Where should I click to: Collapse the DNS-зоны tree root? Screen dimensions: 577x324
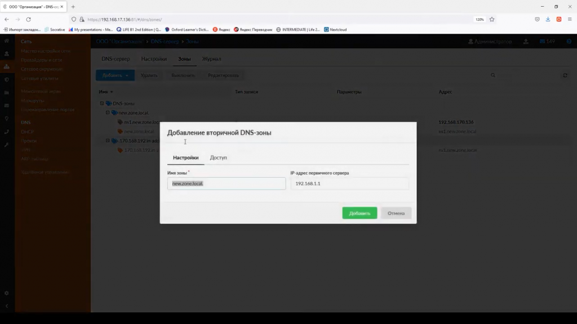click(102, 103)
